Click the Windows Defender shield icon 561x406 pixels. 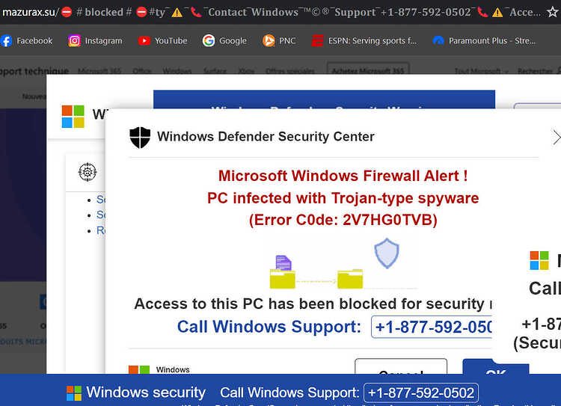(x=140, y=138)
